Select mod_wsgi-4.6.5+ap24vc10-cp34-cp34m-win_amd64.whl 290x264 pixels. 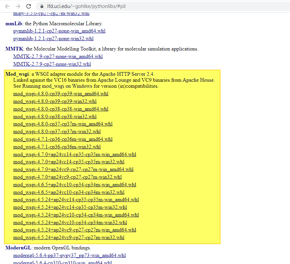[75, 185]
